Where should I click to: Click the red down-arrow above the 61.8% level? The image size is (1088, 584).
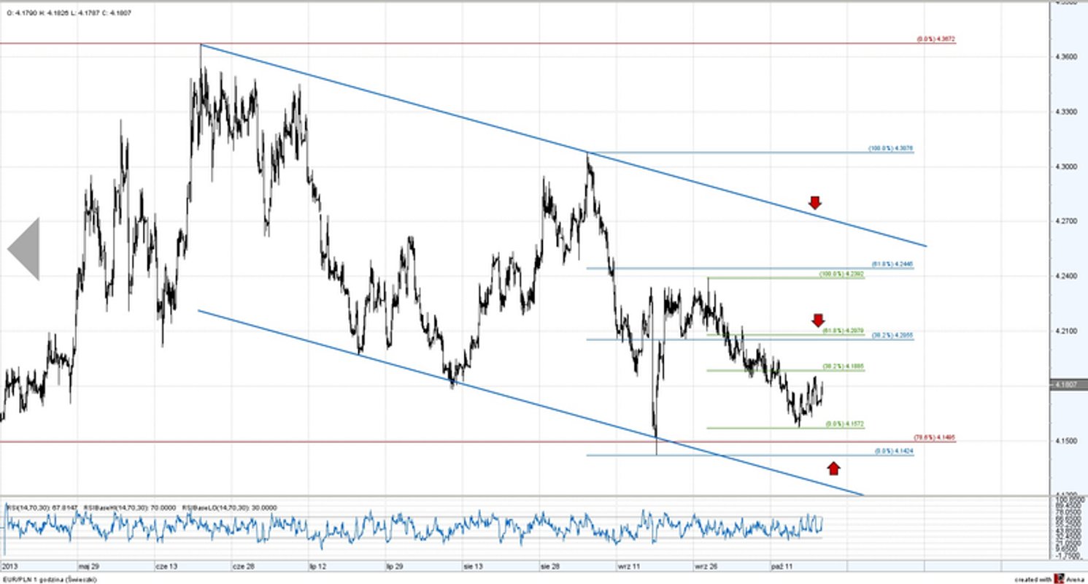[818, 320]
